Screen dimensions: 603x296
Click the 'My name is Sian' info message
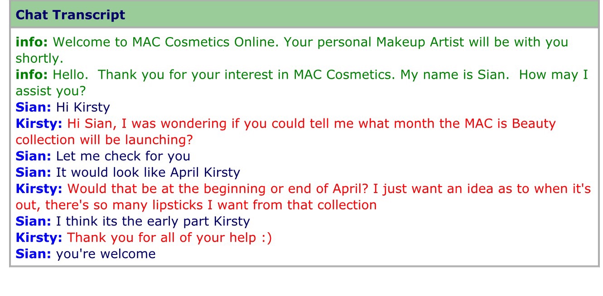[x=302, y=83]
